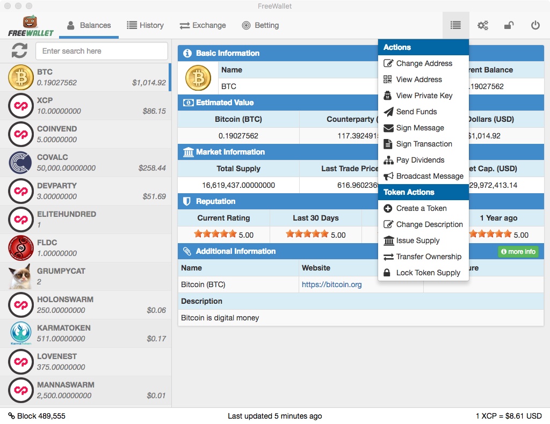Viewport: 550px width, 424px height.
Task: Click the Total Supply value 16,619,437.00000000
Action: click(x=238, y=185)
